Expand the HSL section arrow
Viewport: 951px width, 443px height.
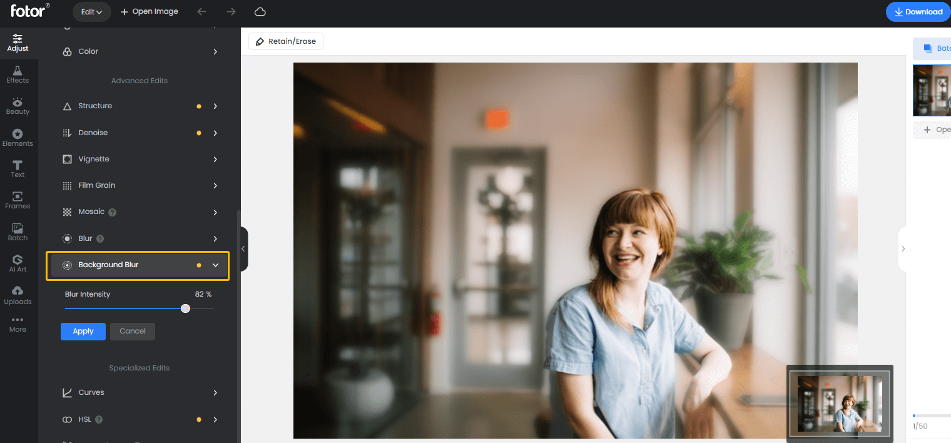click(215, 419)
